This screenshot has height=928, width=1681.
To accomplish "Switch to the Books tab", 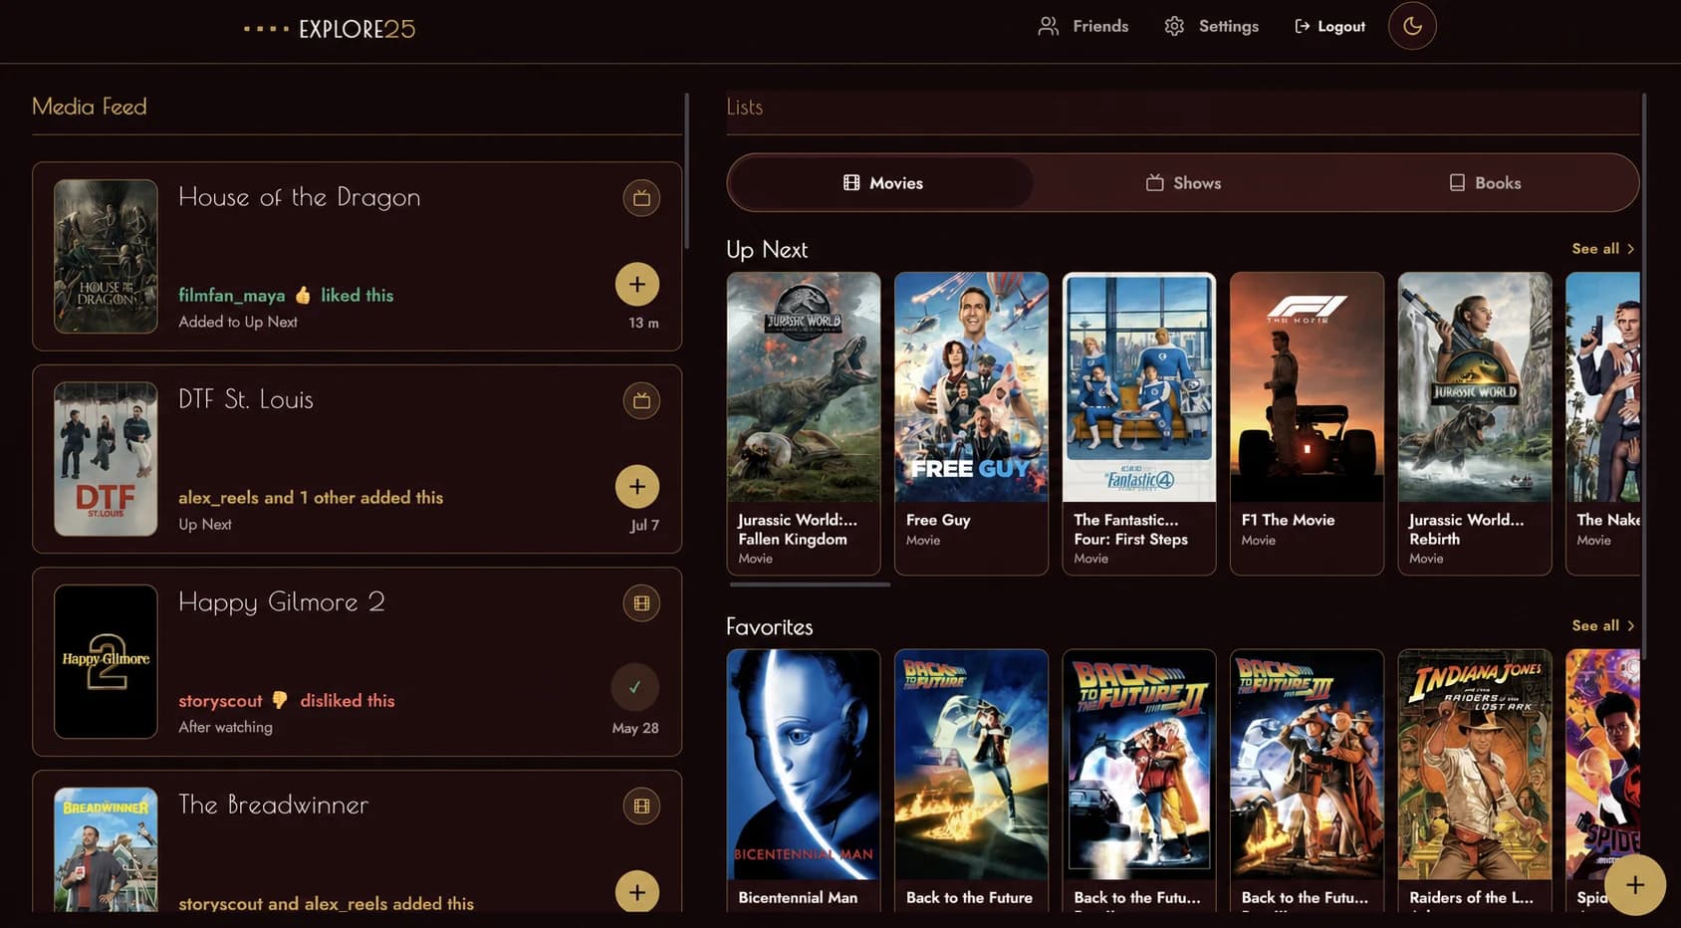I will click(x=1484, y=183).
